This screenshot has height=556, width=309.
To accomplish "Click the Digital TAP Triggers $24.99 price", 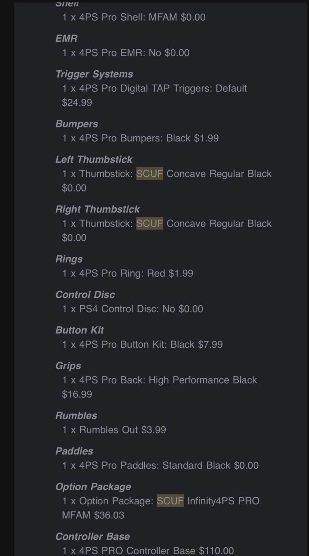I will coord(77,102).
